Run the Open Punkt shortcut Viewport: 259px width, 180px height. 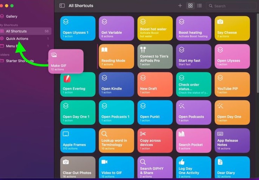(x=155, y=113)
